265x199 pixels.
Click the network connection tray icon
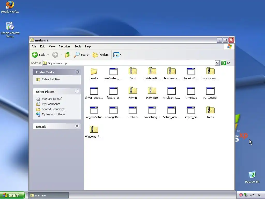pyautogui.click(x=246, y=195)
